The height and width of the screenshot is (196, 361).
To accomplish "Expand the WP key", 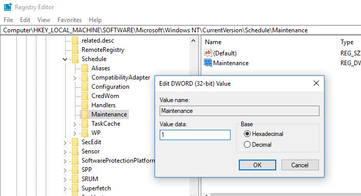I will pyautogui.click(x=74, y=133).
